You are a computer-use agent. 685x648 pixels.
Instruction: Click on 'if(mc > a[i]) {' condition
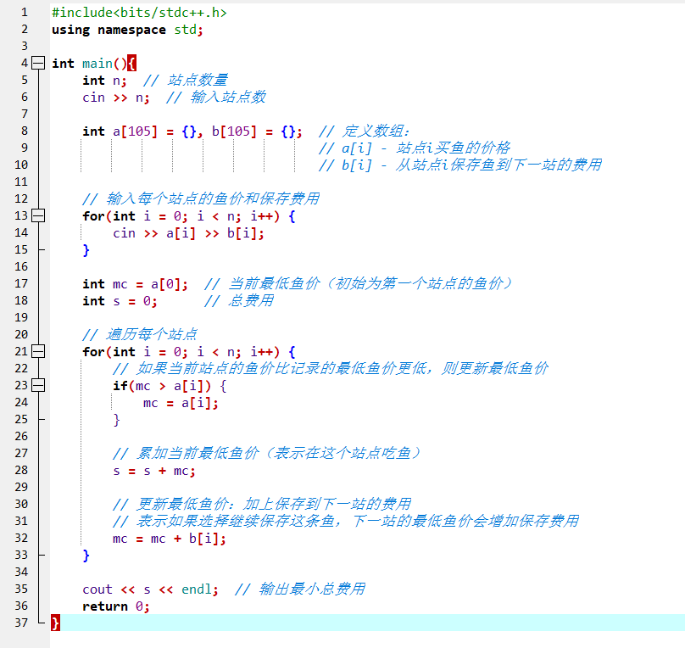coord(170,386)
